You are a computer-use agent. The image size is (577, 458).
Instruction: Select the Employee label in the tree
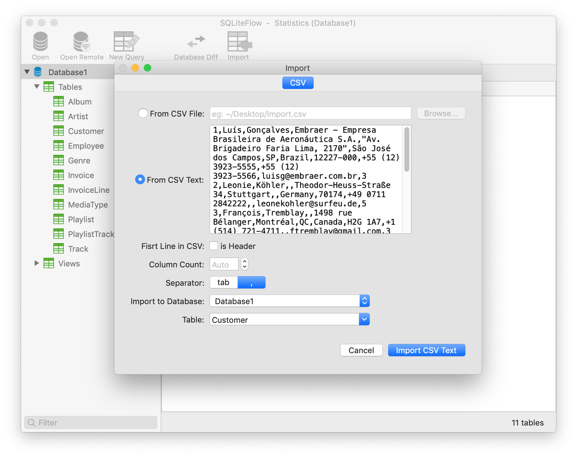click(x=86, y=146)
